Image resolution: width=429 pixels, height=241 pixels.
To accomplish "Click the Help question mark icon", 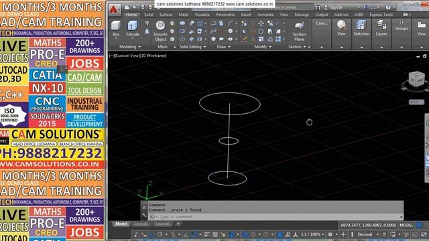I will coord(388,7).
